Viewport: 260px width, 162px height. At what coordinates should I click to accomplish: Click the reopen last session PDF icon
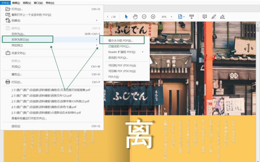coord(8,15)
